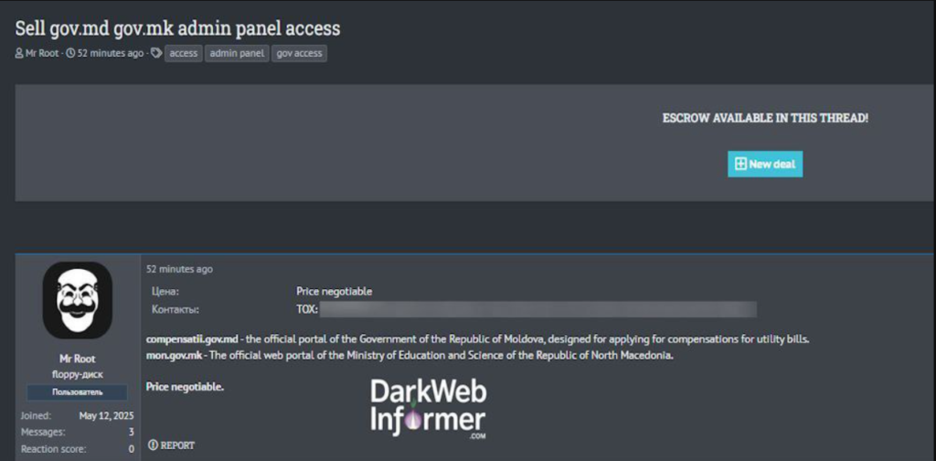This screenshot has width=936, height=461.
Task: Open Mr Root profile name under avatar
Action: tap(77, 359)
